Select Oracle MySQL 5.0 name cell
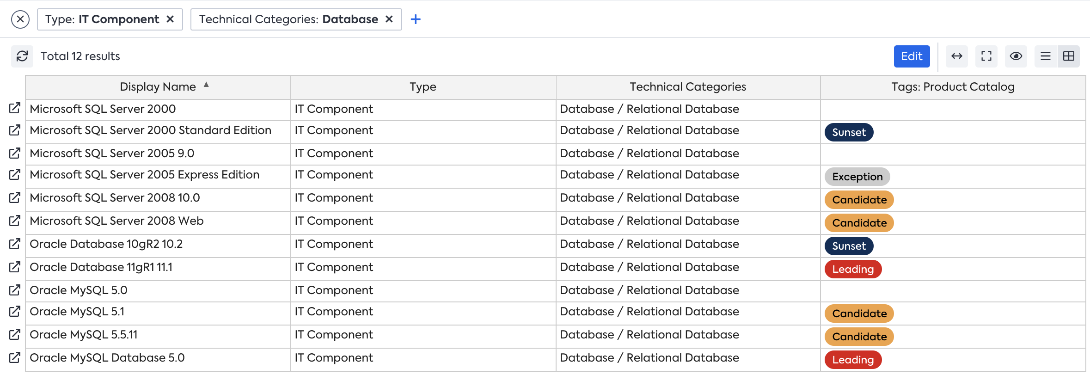 tap(158, 291)
